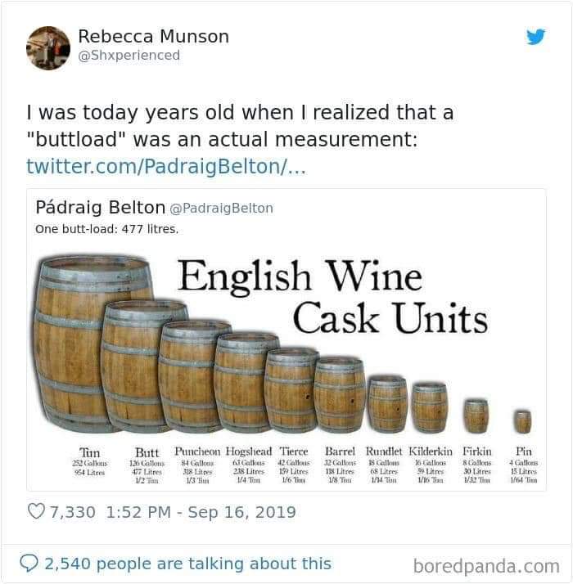Click the Hogshead barrel picture
Viewport: 573px width, 584px height.
click(x=247, y=381)
